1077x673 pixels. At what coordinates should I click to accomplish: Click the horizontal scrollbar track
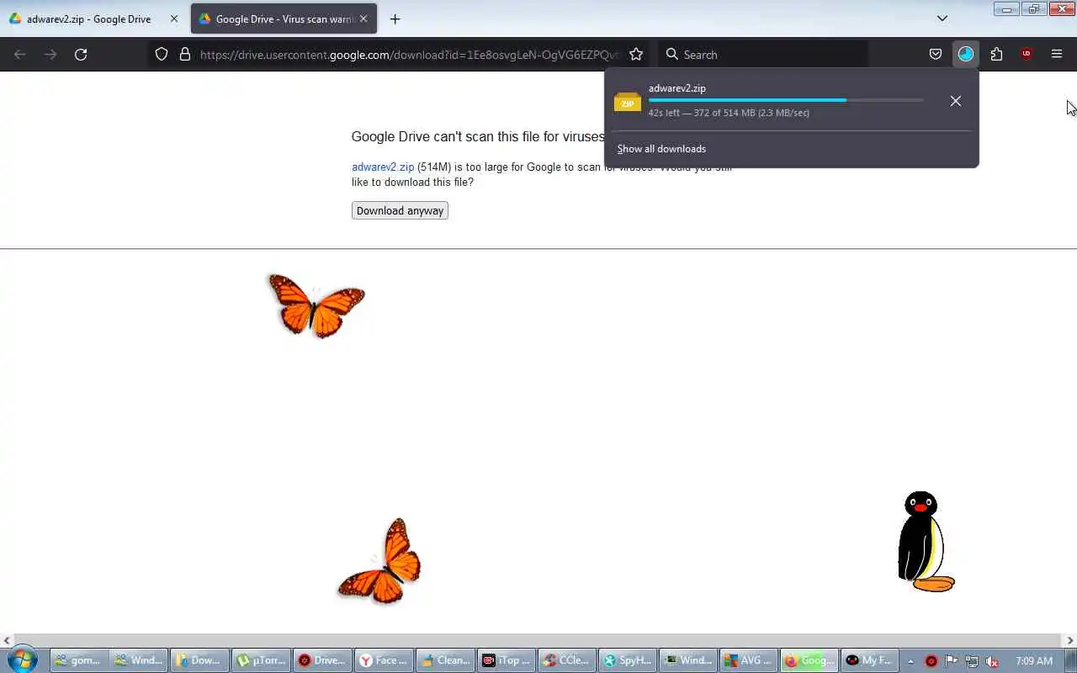pos(538,641)
